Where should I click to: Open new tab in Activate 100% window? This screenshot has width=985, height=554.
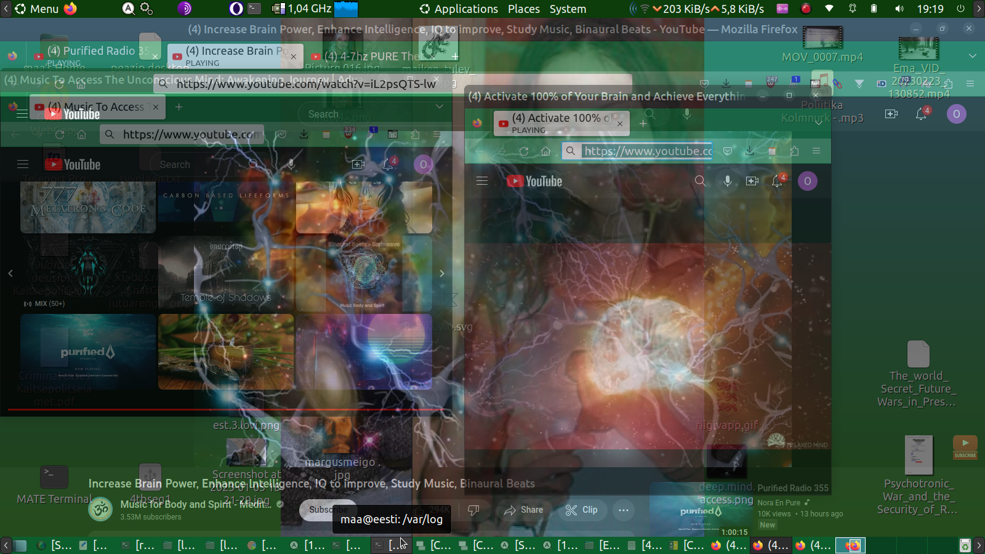click(x=643, y=124)
